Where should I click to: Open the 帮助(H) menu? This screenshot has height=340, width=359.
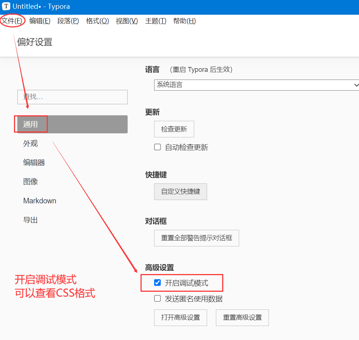184,21
